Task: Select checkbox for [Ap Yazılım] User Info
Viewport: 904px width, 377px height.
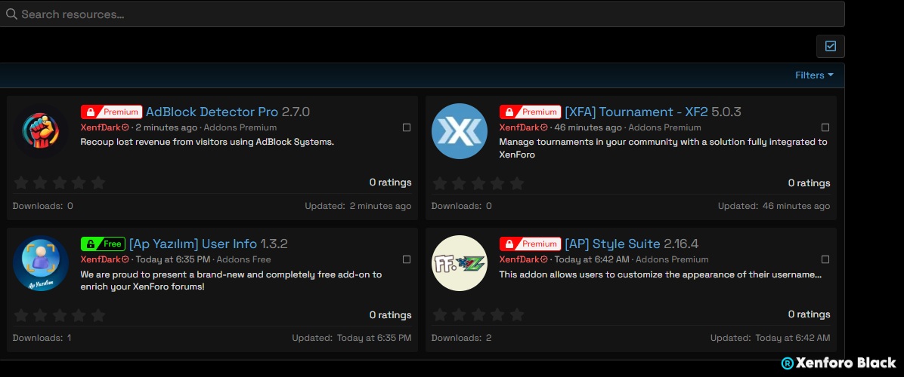Action: point(407,260)
